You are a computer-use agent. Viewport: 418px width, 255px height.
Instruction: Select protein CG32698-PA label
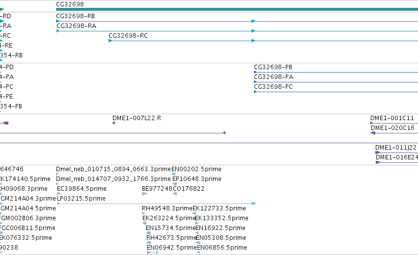click(274, 77)
